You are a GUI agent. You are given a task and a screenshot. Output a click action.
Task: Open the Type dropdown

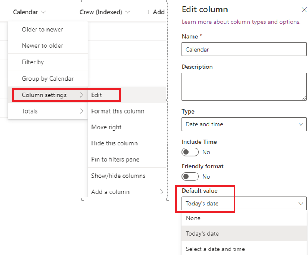244,124
